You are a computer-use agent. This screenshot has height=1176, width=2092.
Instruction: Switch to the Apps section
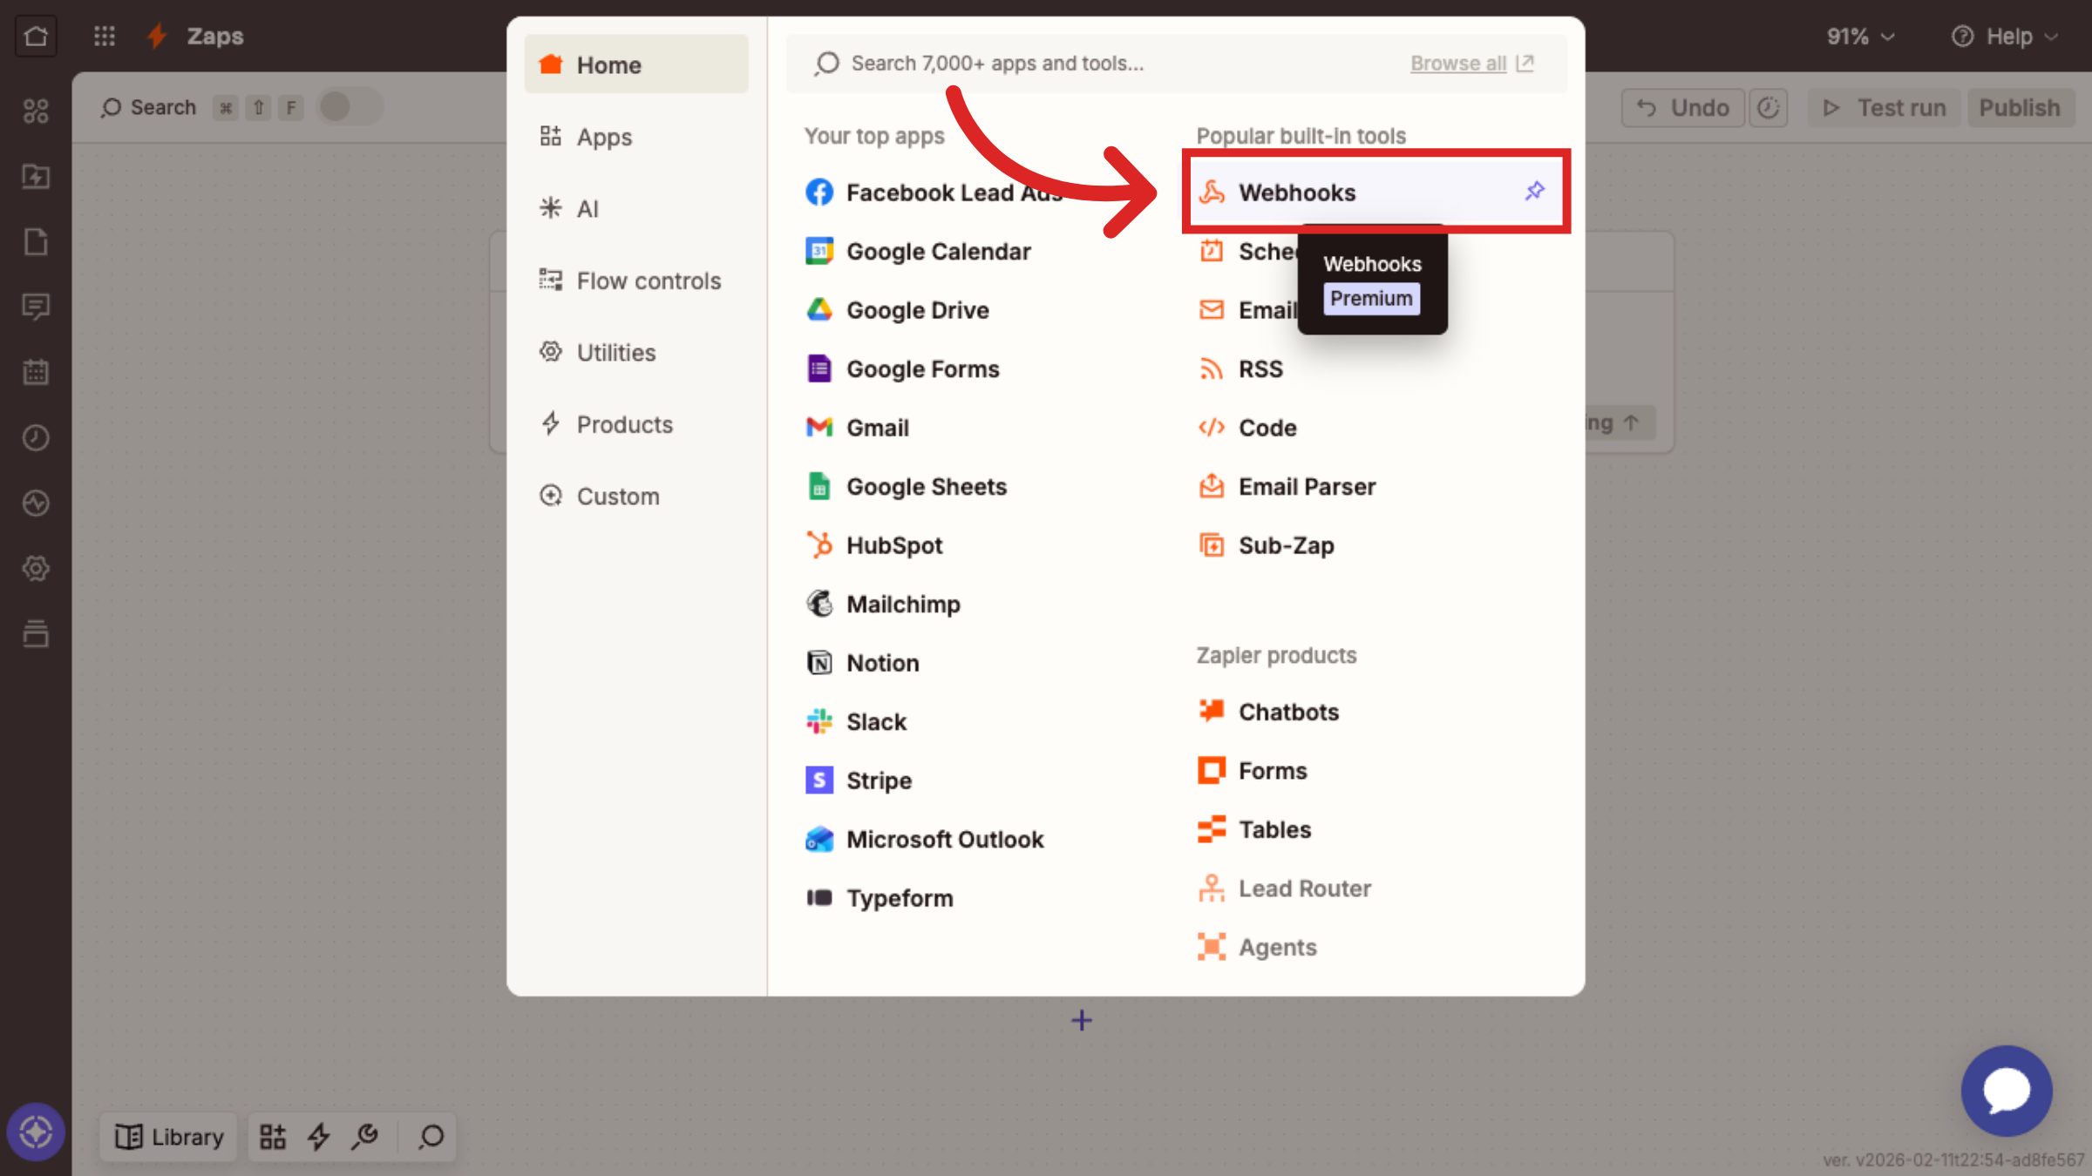click(x=604, y=136)
